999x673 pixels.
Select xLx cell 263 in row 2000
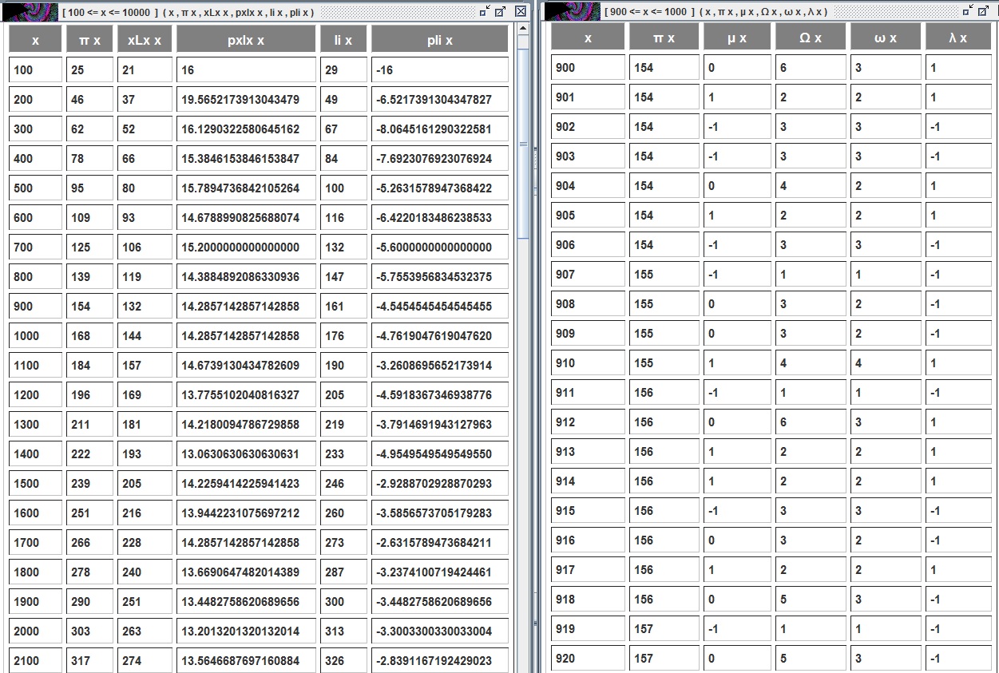[x=145, y=631]
